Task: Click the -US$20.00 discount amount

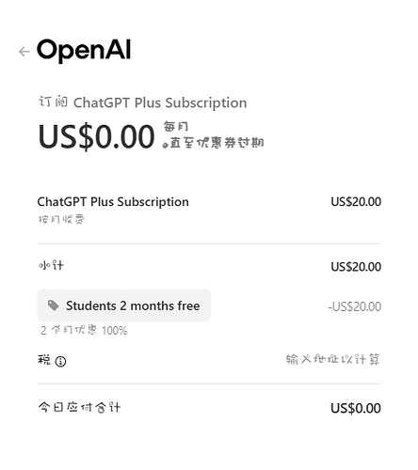Action: pos(355,306)
